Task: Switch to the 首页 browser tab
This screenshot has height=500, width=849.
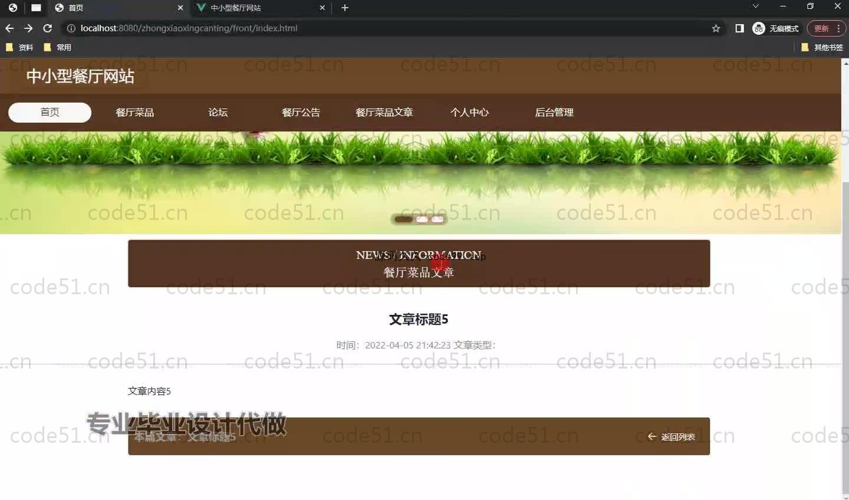Action: click(119, 8)
